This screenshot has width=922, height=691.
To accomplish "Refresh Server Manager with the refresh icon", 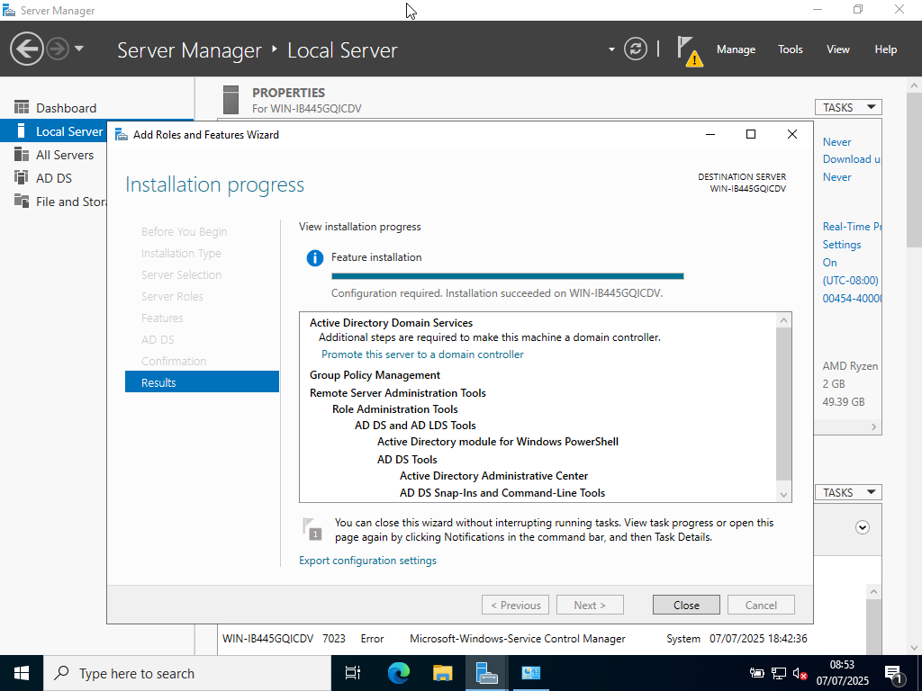I will 636,49.
